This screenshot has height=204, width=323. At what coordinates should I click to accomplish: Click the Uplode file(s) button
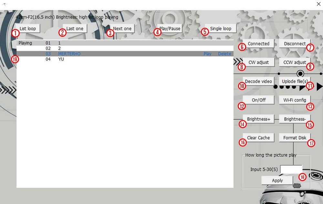295,81
